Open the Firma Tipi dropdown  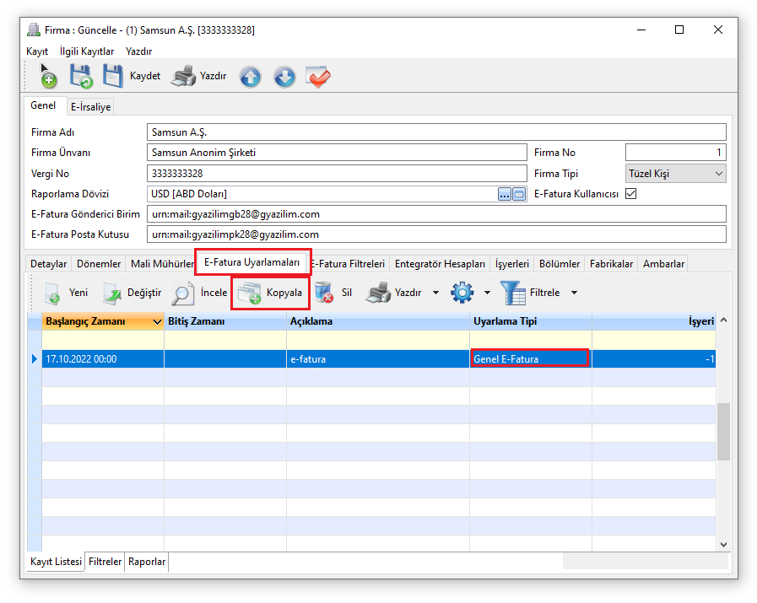pos(675,174)
